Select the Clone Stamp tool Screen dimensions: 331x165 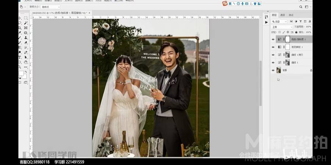click(26, 38)
